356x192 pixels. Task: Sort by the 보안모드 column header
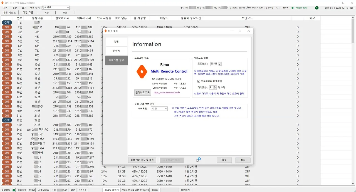(247, 18)
